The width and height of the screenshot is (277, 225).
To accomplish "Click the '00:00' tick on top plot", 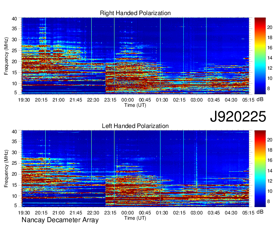I will [x=128, y=100].
